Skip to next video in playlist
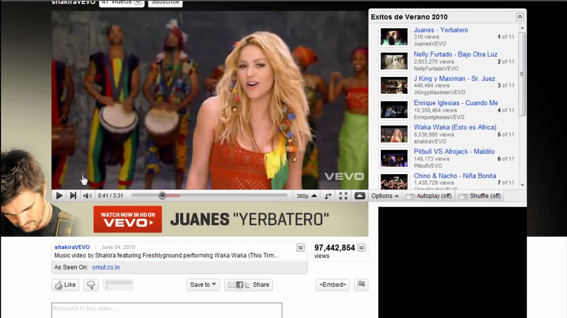 click(73, 196)
